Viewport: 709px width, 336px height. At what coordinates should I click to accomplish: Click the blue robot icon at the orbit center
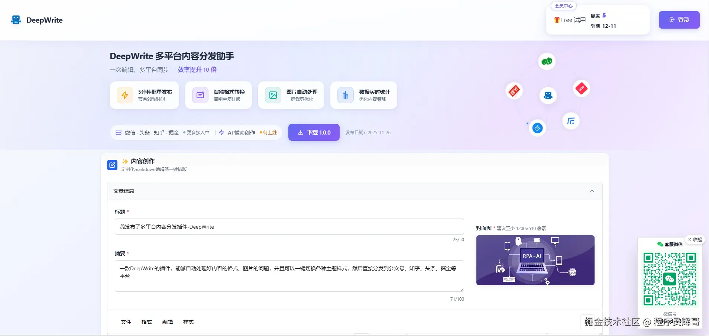(x=548, y=96)
